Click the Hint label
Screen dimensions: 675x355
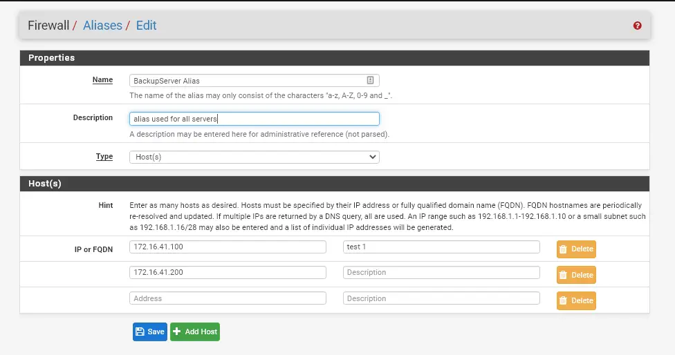[105, 205]
